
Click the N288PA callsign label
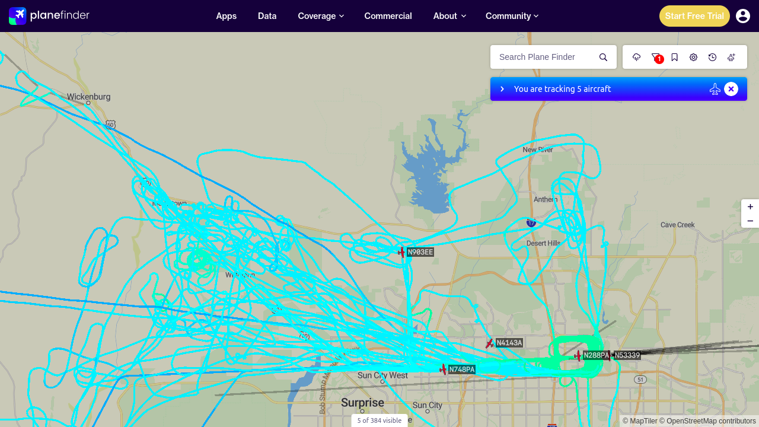click(597, 355)
